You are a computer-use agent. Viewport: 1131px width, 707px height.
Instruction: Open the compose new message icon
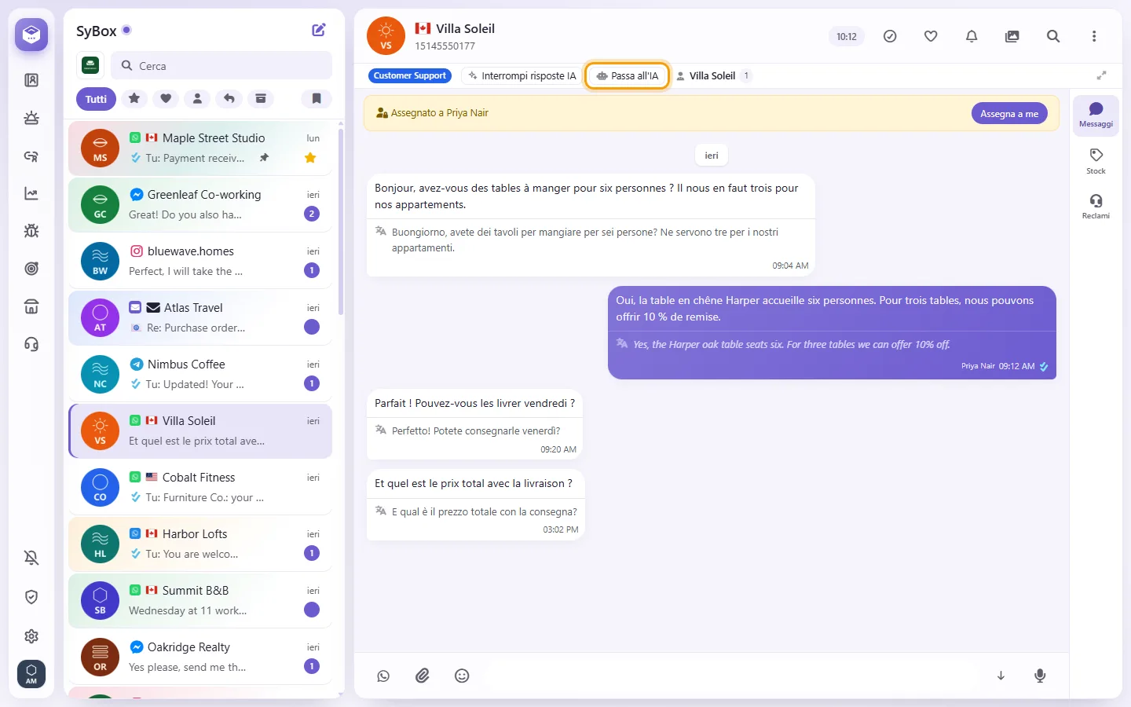click(319, 30)
